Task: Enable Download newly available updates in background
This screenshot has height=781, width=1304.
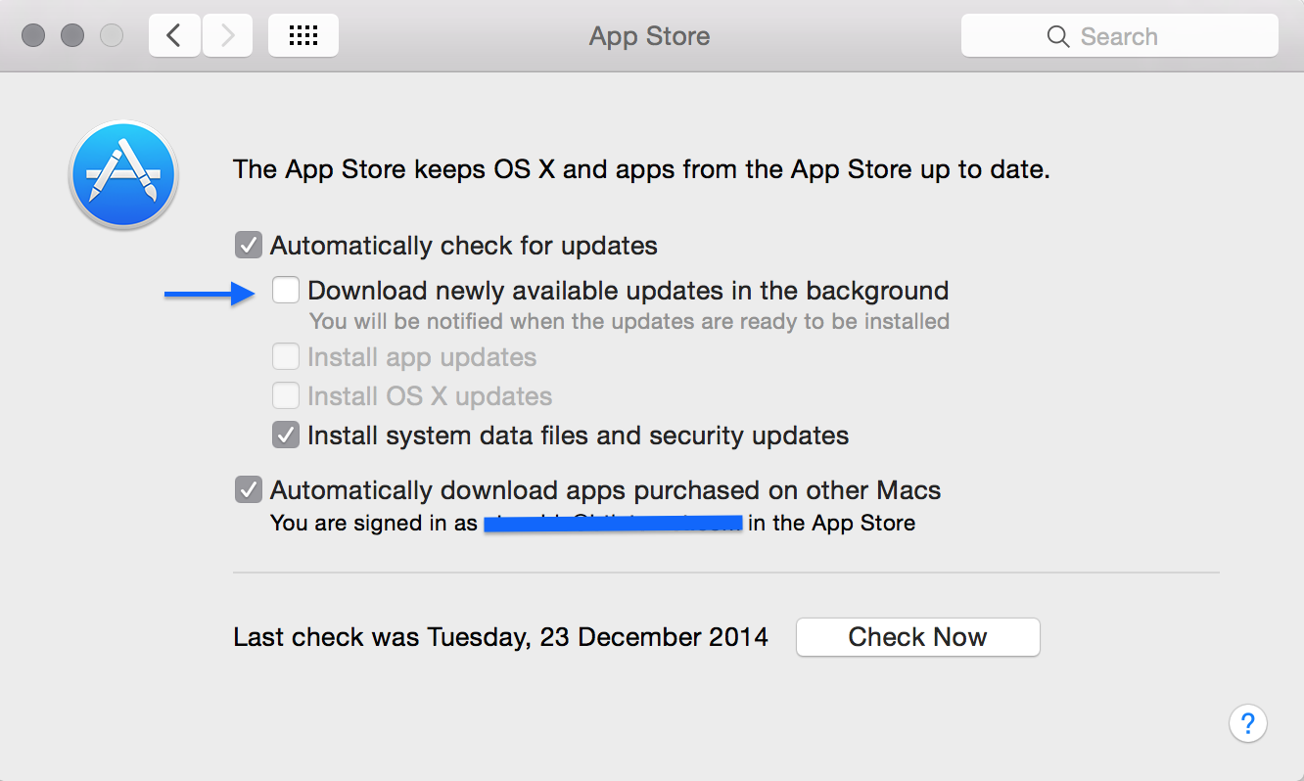Action: (286, 290)
